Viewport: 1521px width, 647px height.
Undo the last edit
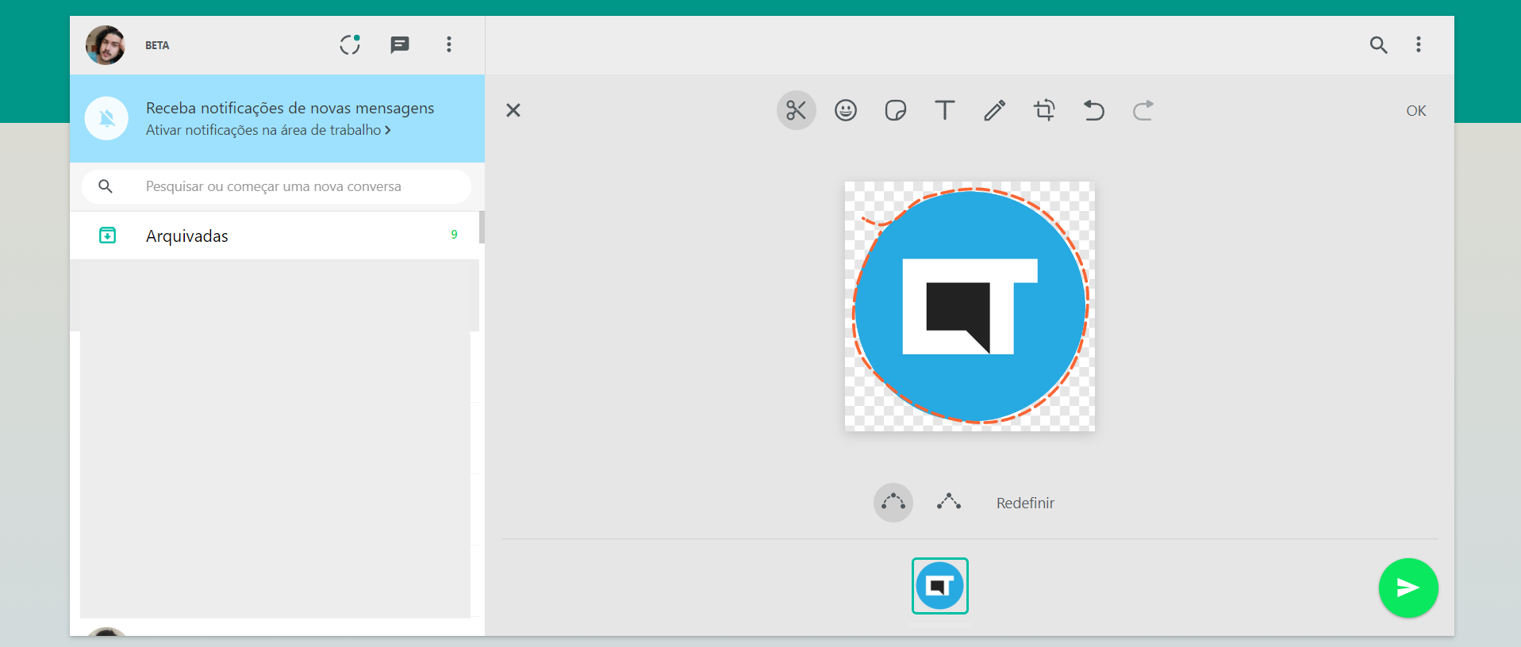[x=1094, y=110]
